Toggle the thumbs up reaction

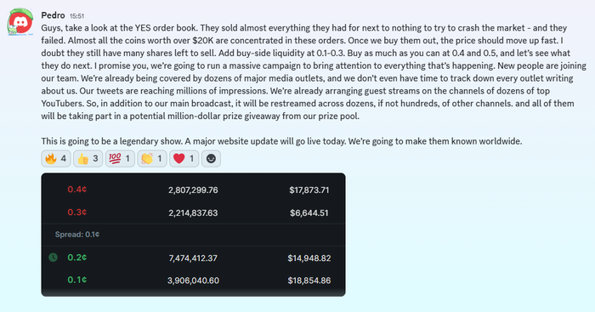tap(88, 158)
